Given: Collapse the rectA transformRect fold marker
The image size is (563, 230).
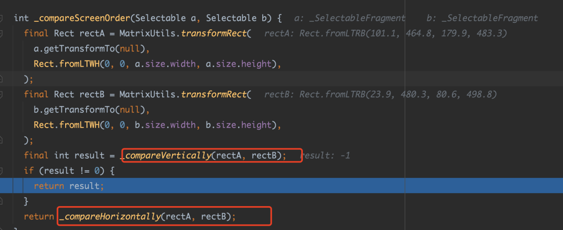Looking at the screenshot, I should (x=2, y=33).
